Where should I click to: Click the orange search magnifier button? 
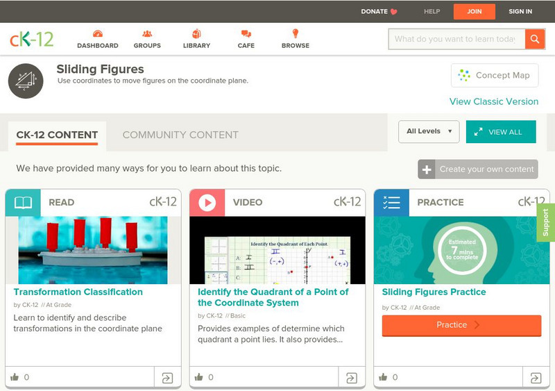tap(535, 39)
